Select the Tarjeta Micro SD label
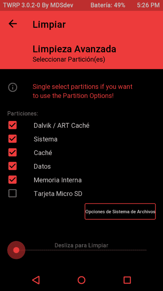This screenshot has height=291, width=163. click(58, 194)
